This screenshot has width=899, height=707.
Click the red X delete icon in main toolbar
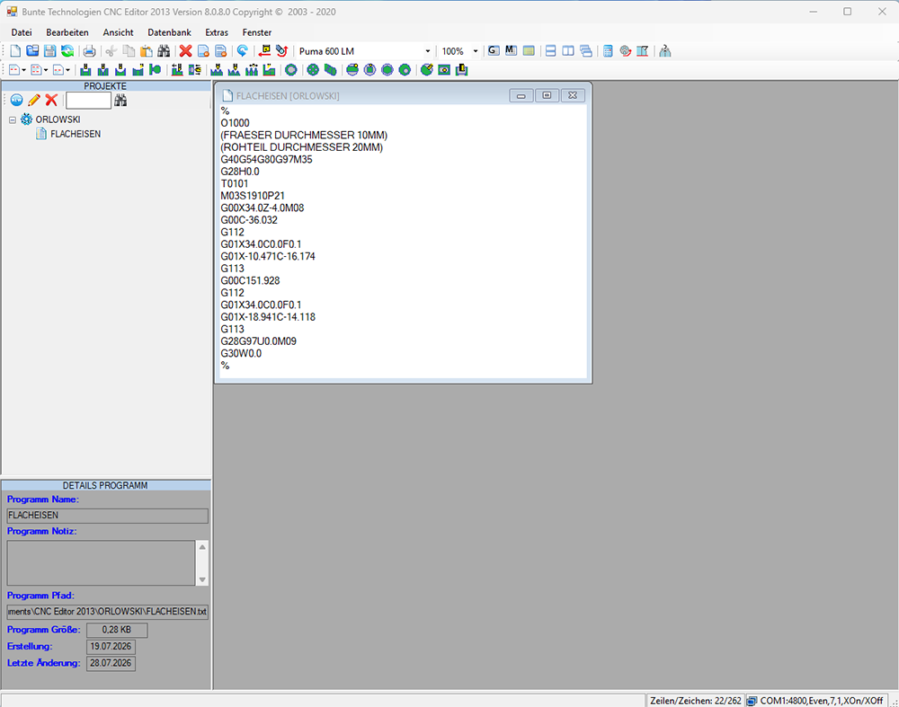[185, 51]
